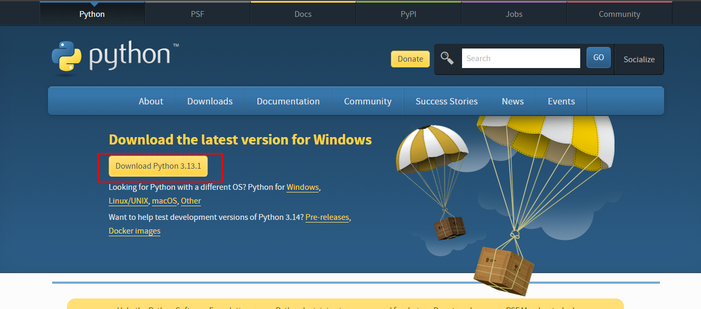Click the GO search button
The image size is (701, 309).
599,57
